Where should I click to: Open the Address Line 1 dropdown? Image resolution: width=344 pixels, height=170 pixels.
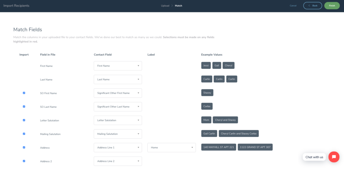pos(118,148)
